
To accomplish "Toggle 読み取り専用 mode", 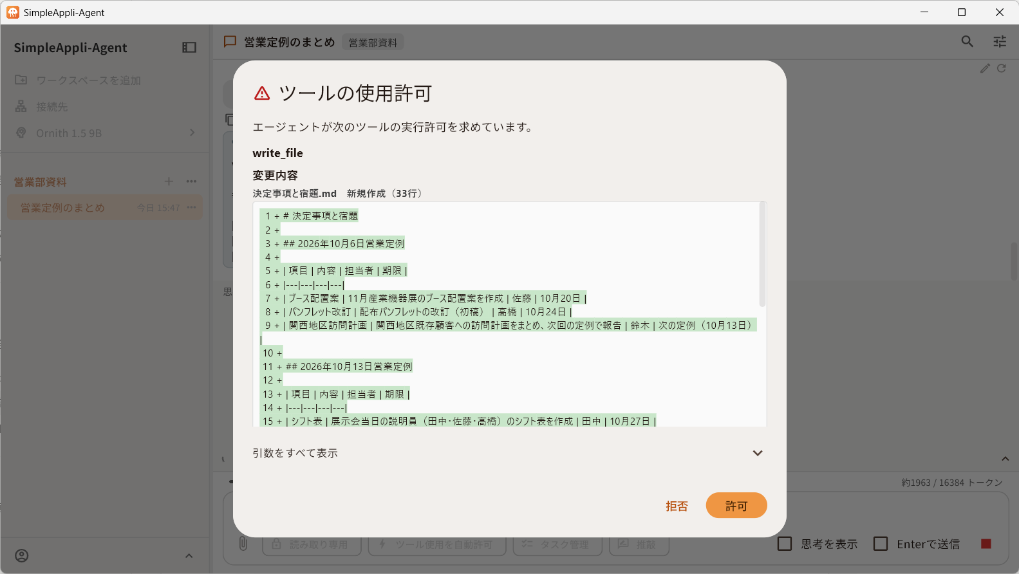I will coord(311,544).
